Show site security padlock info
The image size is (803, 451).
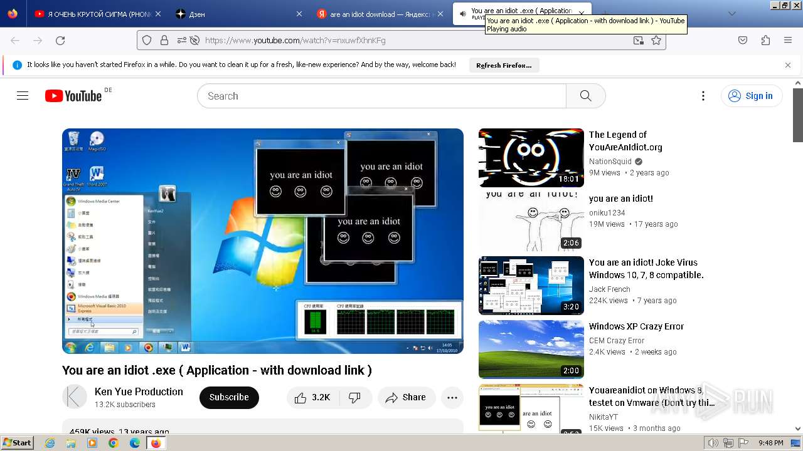point(164,40)
